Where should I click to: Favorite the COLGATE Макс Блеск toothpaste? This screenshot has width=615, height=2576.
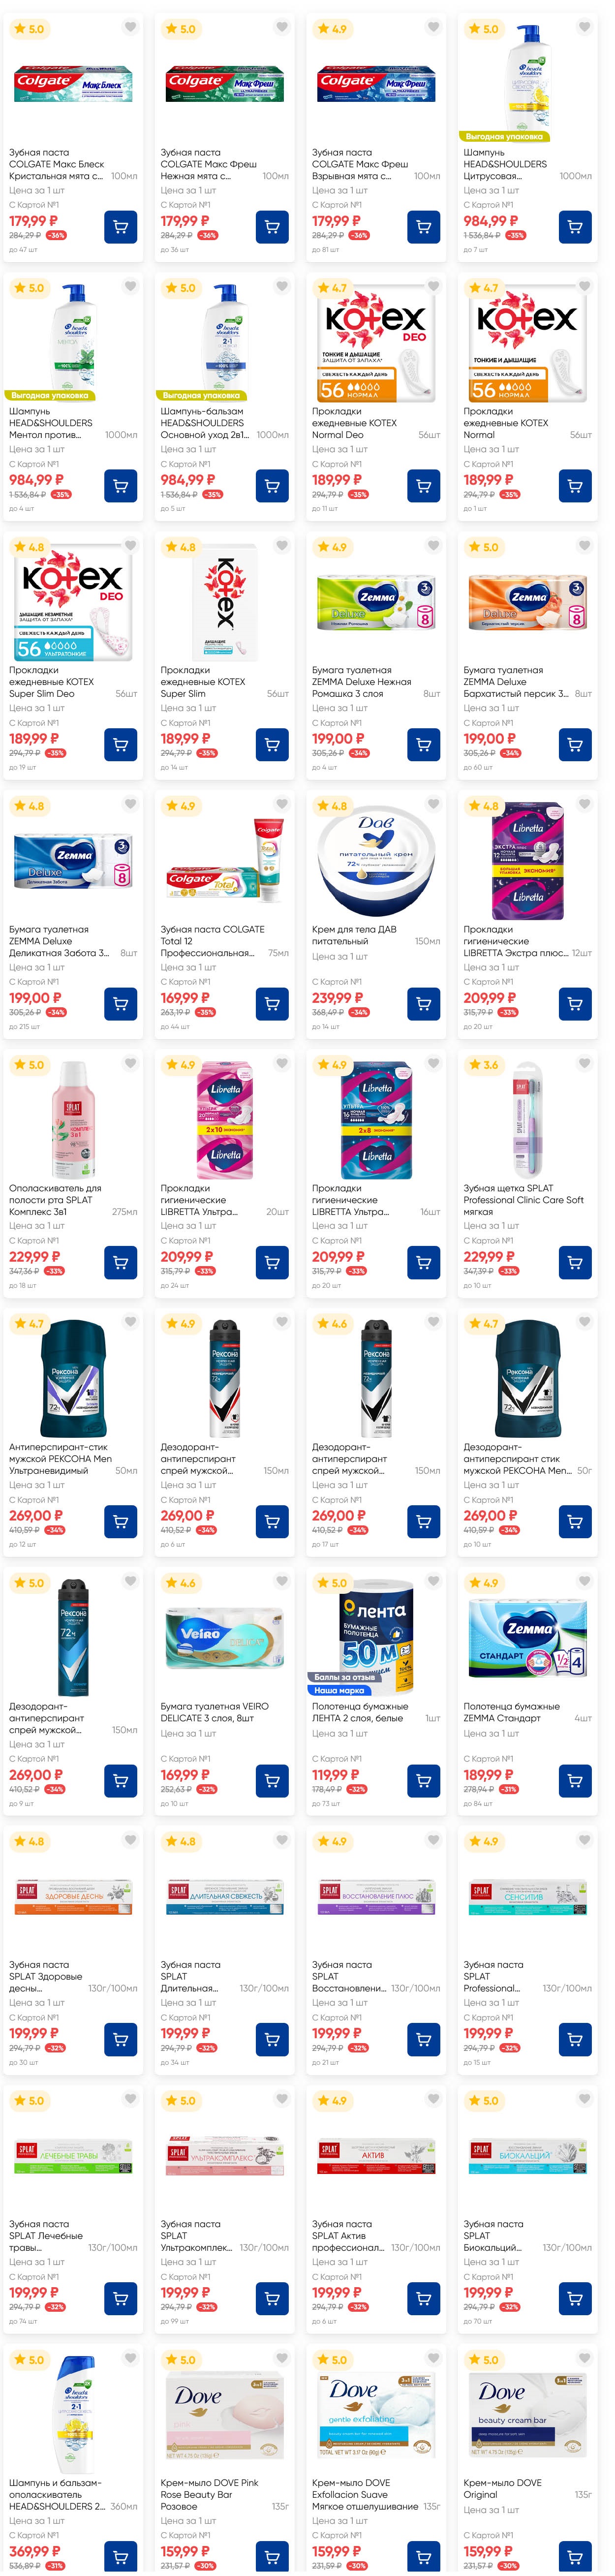[x=130, y=28]
